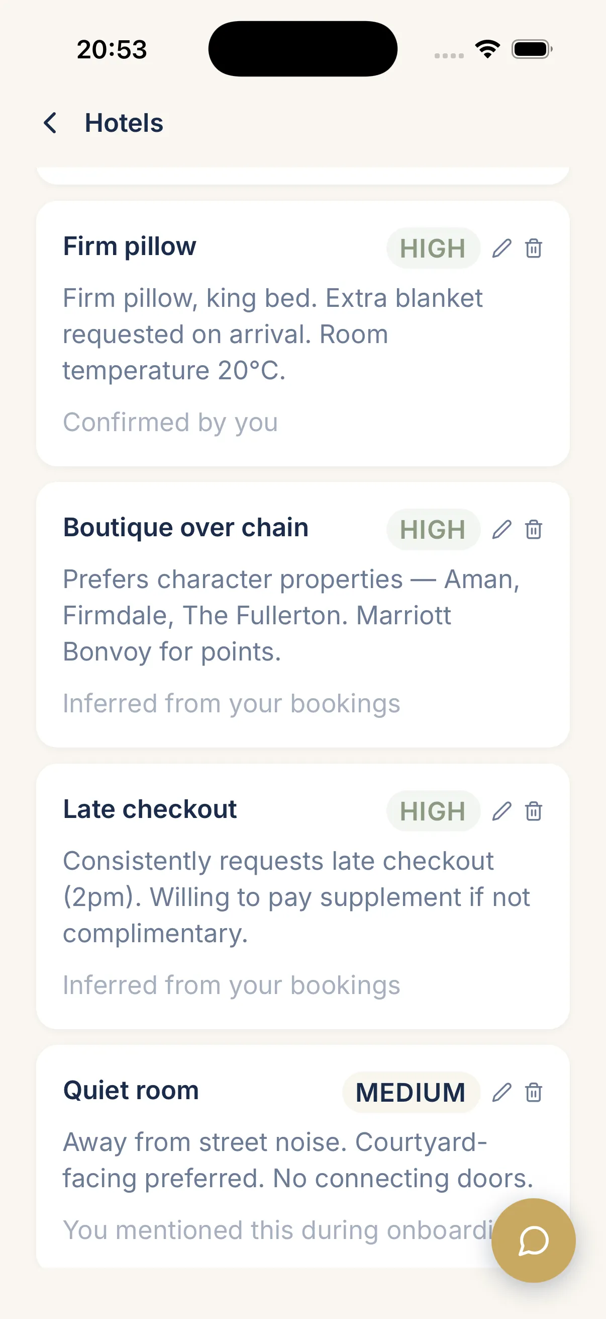Edit the Firm pillow preference
The width and height of the screenshot is (606, 1319).
501,249
